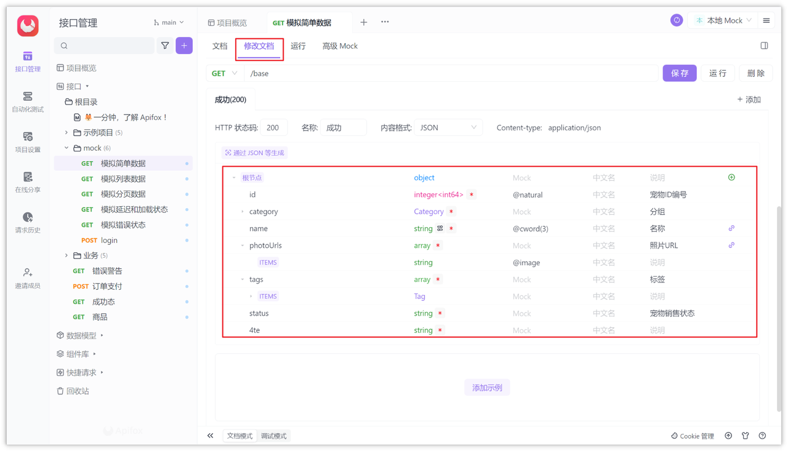切换到调试模式

[x=273, y=436]
